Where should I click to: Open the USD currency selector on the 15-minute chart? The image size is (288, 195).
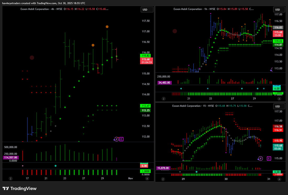[279, 106]
